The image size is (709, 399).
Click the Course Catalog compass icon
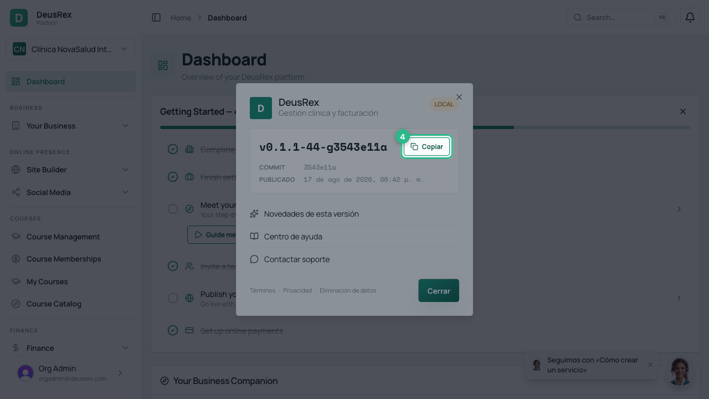click(x=16, y=304)
